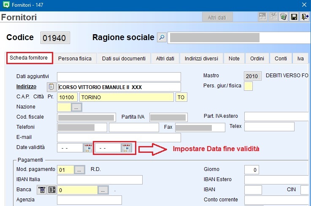This screenshot has width=311, height=206.
Task: Click into the E-mail field
Action: click(x=119, y=138)
